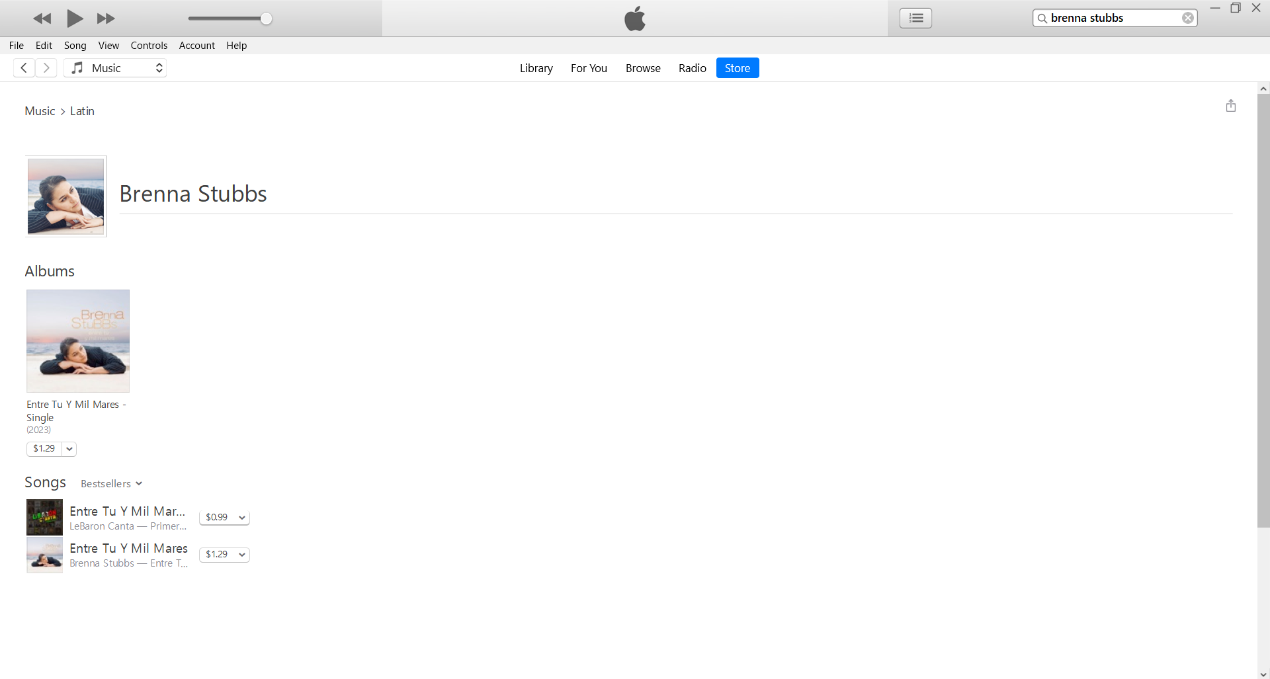This screenshot has height=679, width=1270.
Task: Expand the album $1.29 price options arrow
Action: tap(69, 449)
